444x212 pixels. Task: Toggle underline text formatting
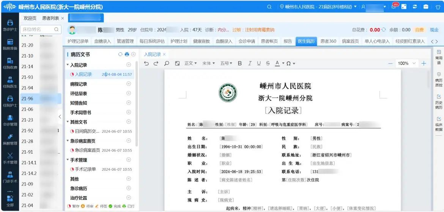coord(259,64)
